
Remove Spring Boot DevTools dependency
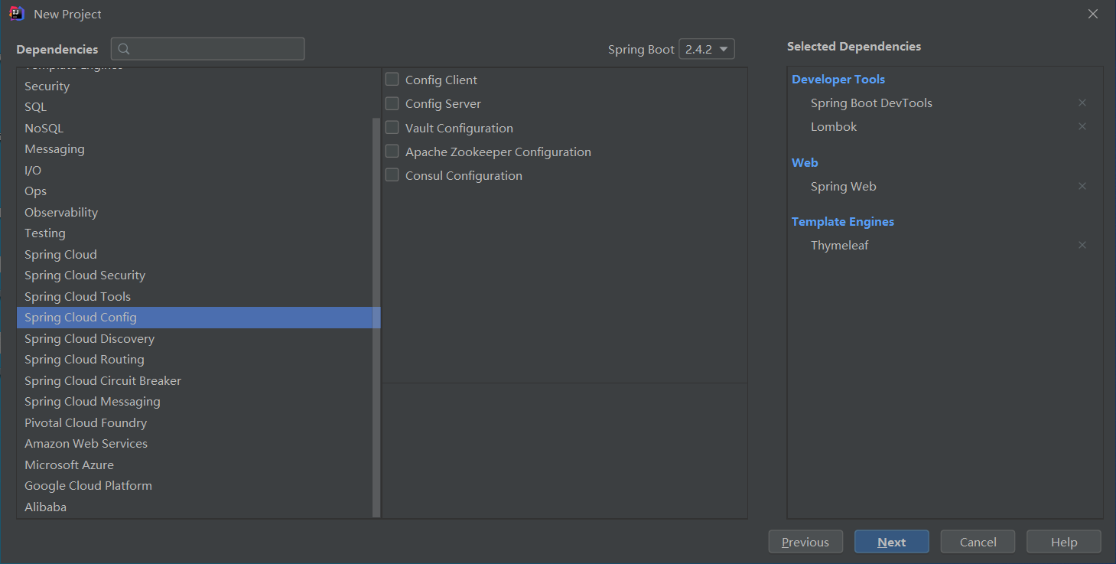(x=1082, y=103)
